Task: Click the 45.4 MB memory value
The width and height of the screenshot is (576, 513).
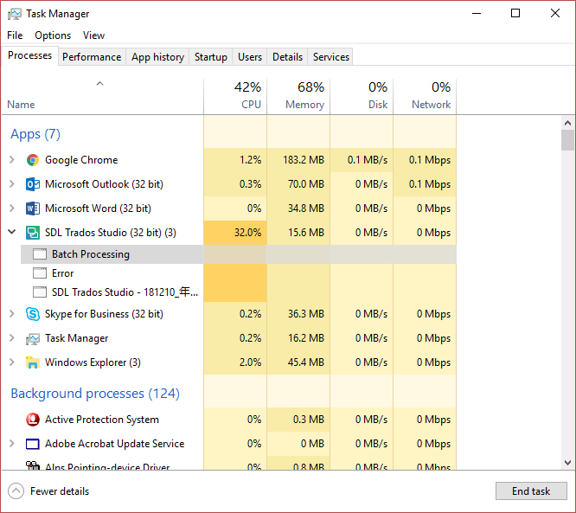Action: (306, 362)
